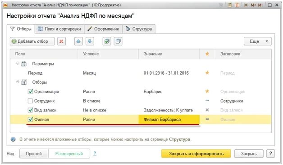Click the Отборы group icon in tree
The width and height of the screenshot is (283, 165).
24,82
